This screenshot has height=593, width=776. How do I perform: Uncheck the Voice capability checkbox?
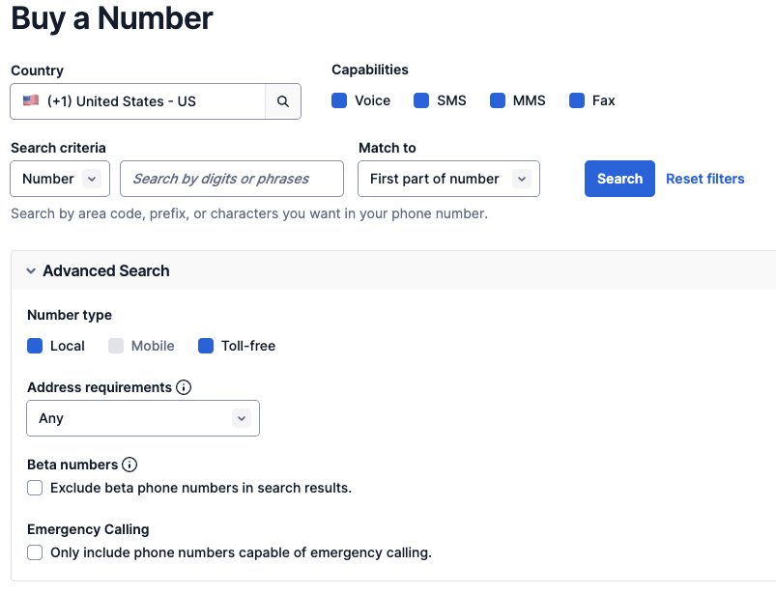(x=339, y=100)
